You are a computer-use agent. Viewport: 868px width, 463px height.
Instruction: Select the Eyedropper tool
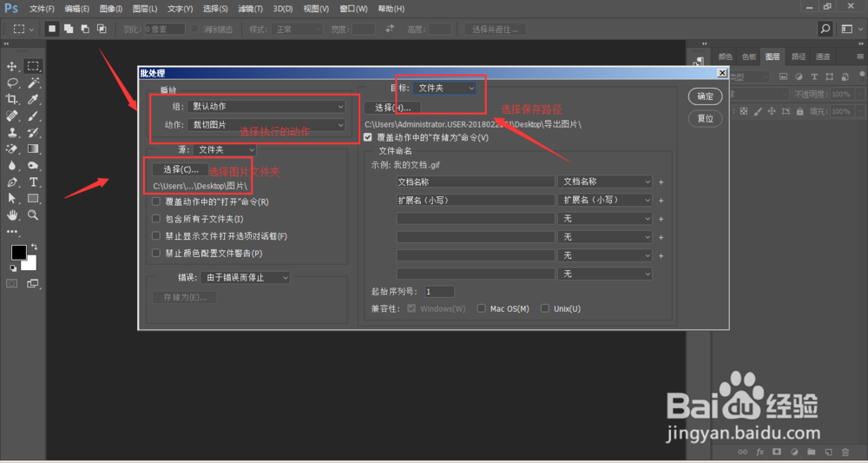tap(33, 100)
